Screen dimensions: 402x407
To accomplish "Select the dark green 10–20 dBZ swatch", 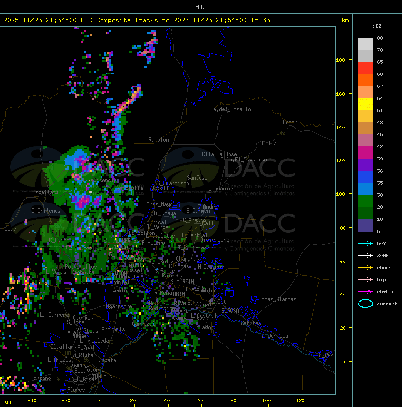I will (x=365, y=213).
